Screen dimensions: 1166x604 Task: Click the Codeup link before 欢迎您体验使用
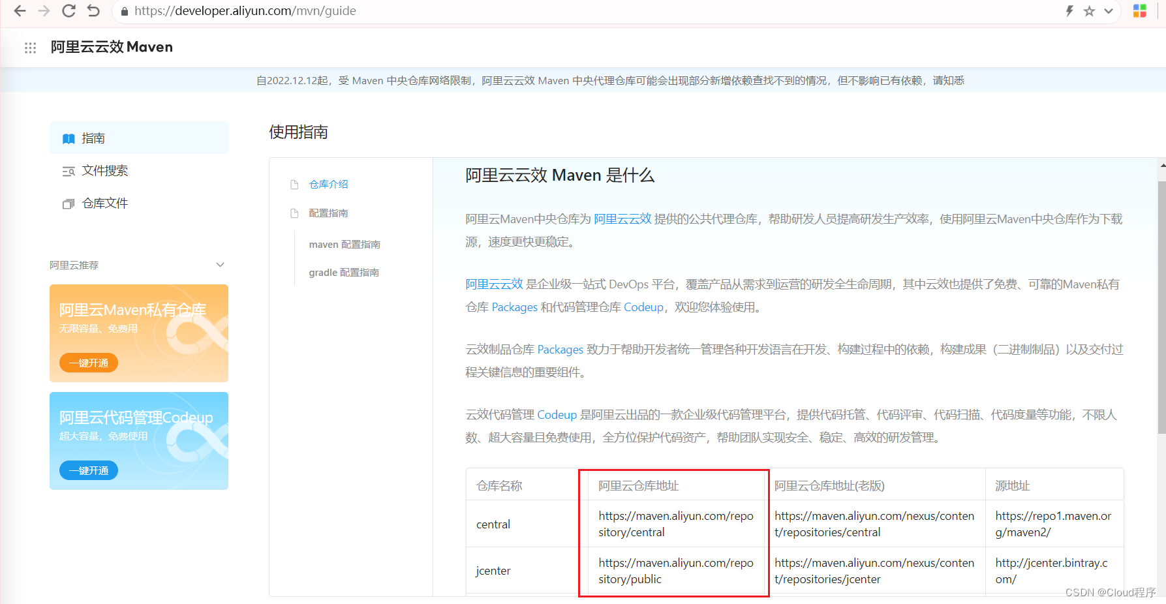[x=643, y=307]
